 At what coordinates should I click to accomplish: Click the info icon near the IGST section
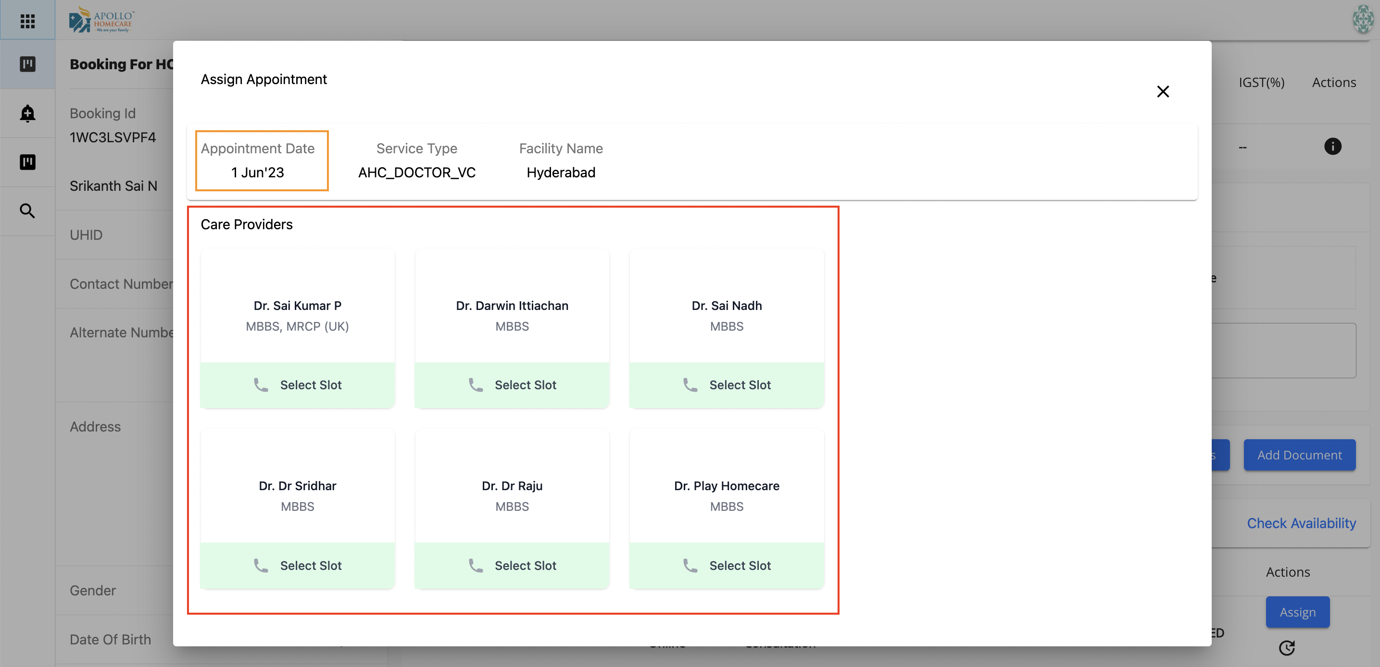click(x=1333, y=146)
